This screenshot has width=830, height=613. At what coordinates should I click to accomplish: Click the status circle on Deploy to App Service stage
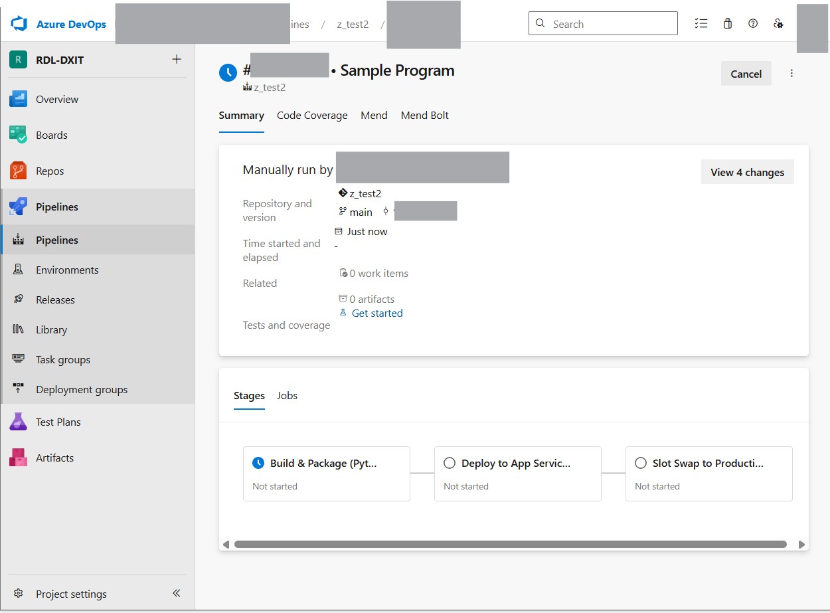tap(450, 463)
